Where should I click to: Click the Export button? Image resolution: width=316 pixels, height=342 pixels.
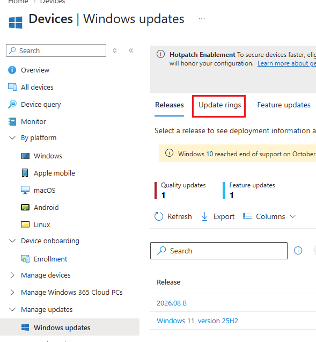click(x=218, y=216)
